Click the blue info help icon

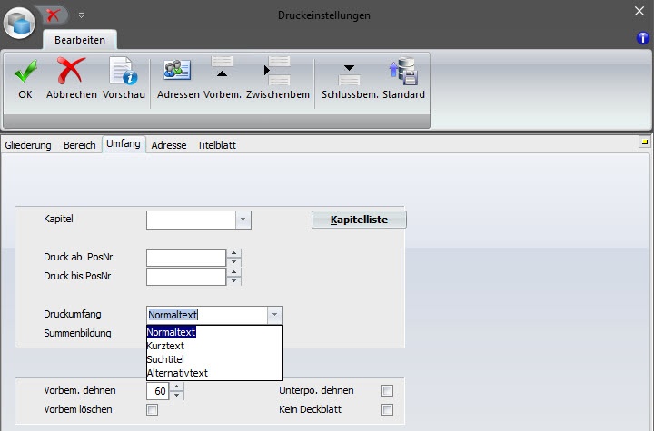(x=643, y=38)
